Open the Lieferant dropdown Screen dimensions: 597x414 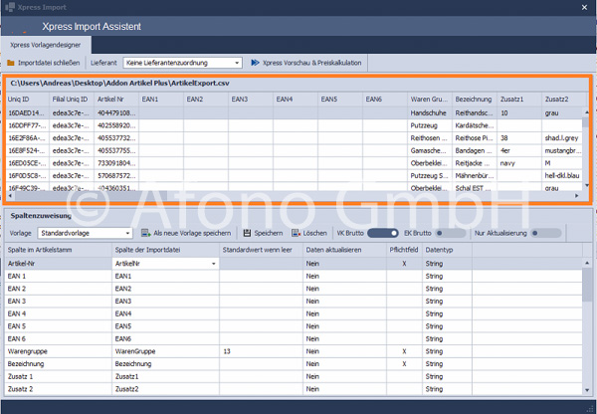183,63
